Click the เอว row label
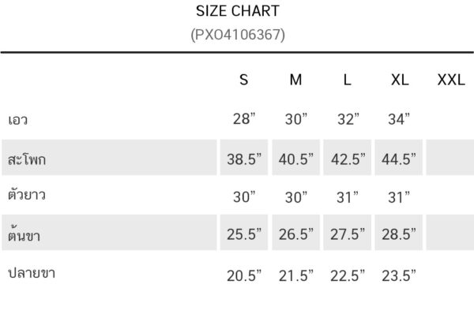 (x=18, y=120)
